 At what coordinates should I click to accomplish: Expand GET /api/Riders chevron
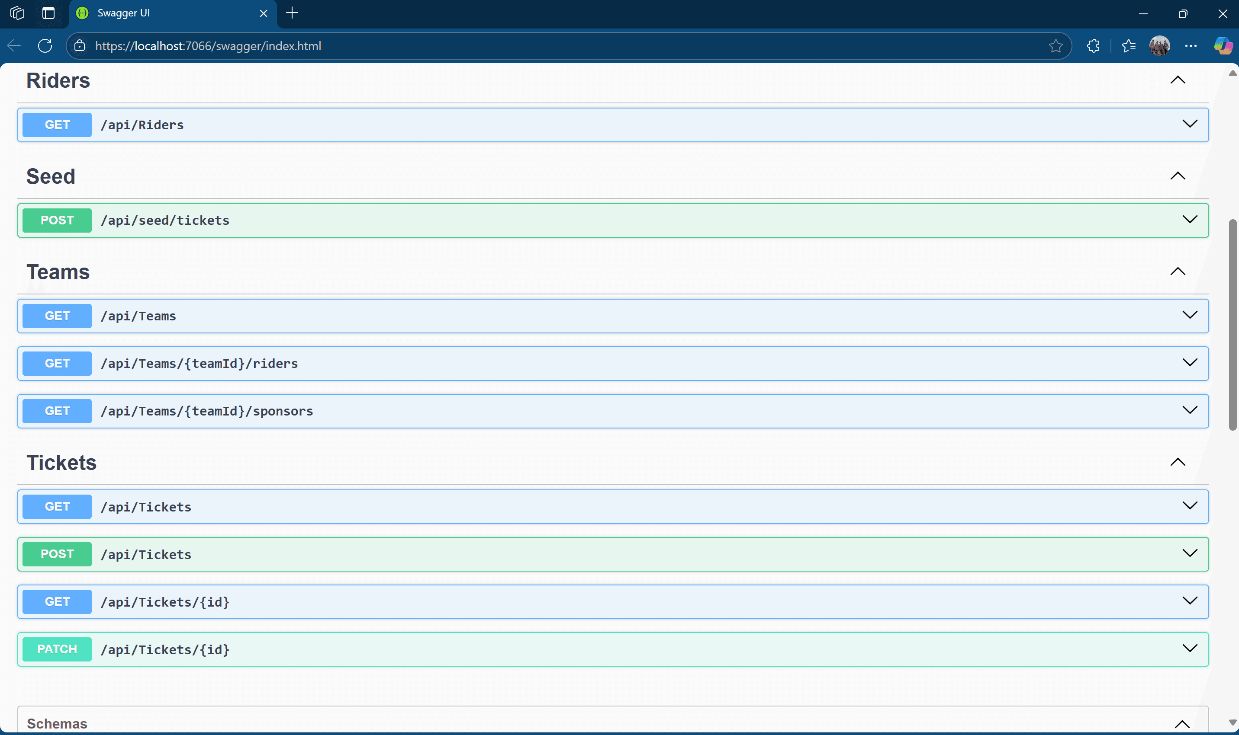(x=1189, y=124)
